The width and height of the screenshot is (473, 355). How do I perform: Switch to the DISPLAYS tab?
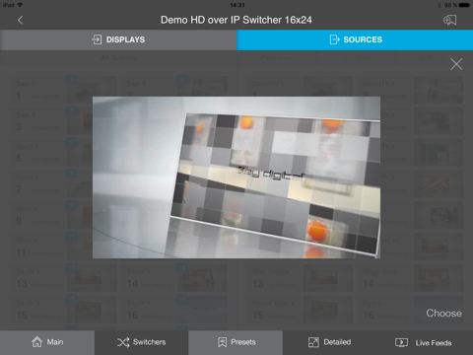(118, 39)
